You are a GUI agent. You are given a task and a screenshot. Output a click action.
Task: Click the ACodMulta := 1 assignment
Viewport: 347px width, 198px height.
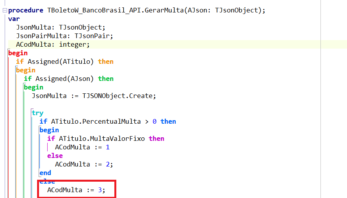82,147
